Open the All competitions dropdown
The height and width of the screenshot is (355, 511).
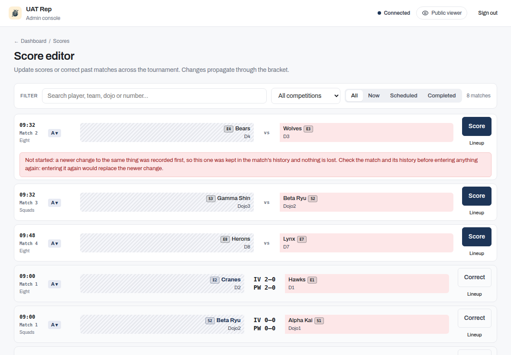(306, 96)
